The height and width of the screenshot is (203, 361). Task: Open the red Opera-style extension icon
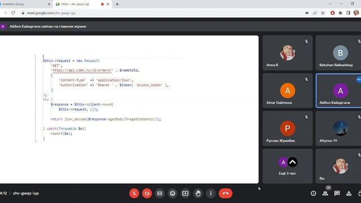[x=332, y=13]
